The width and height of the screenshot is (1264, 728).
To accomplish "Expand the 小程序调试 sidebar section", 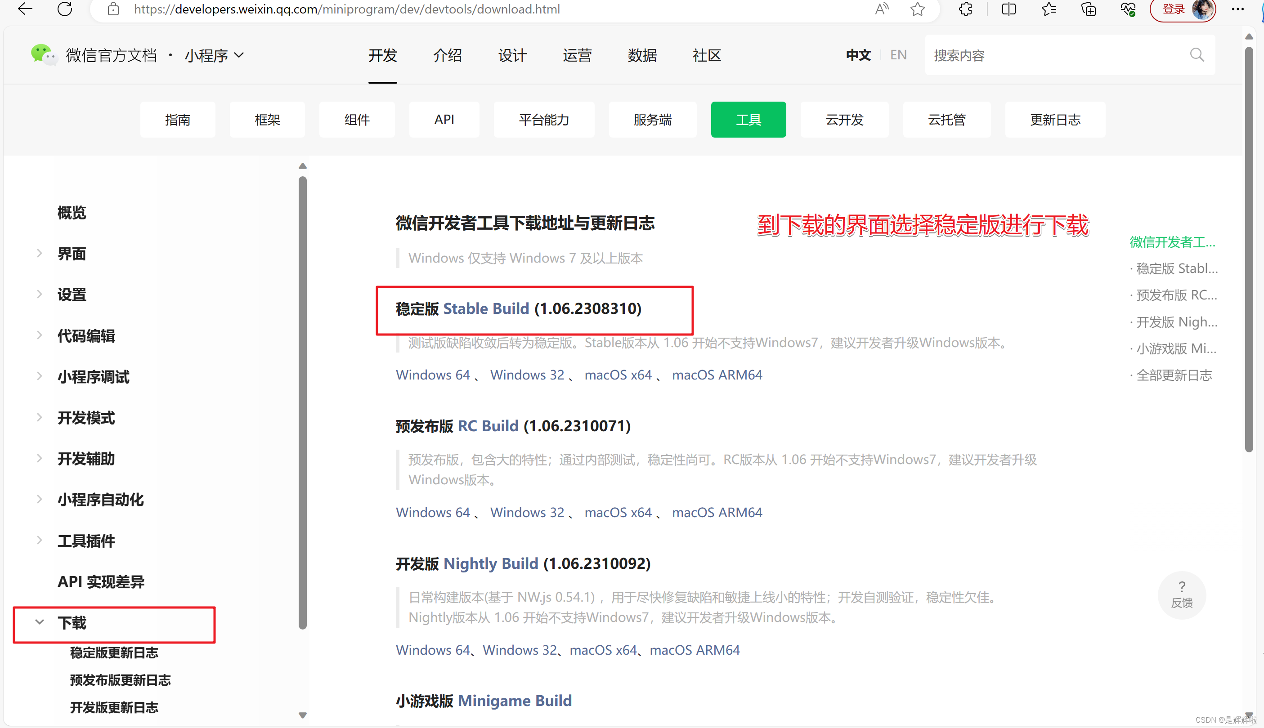I will coord(40,376).
